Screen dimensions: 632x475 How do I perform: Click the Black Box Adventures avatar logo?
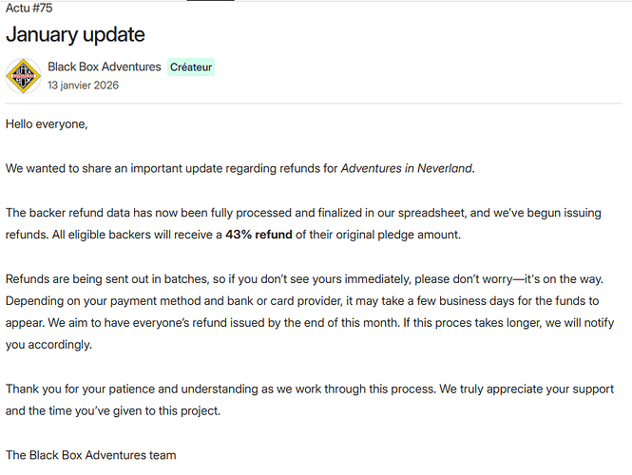[23, 76]
